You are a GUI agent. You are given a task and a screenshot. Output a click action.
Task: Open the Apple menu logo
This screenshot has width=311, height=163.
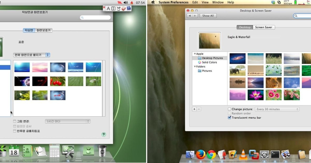click(153, 2)
